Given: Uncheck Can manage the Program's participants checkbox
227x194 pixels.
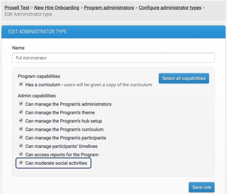Looking at the screenshot, I should pyautogui.click(x=21, y=137).
